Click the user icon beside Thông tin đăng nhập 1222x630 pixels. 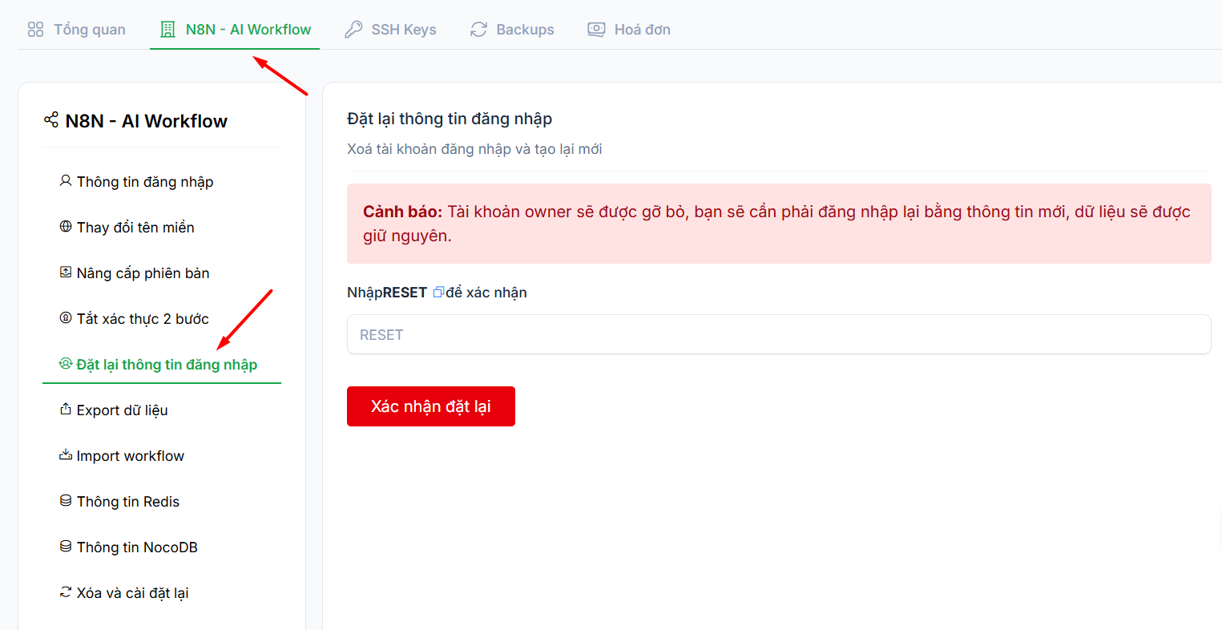coord(66,181)
